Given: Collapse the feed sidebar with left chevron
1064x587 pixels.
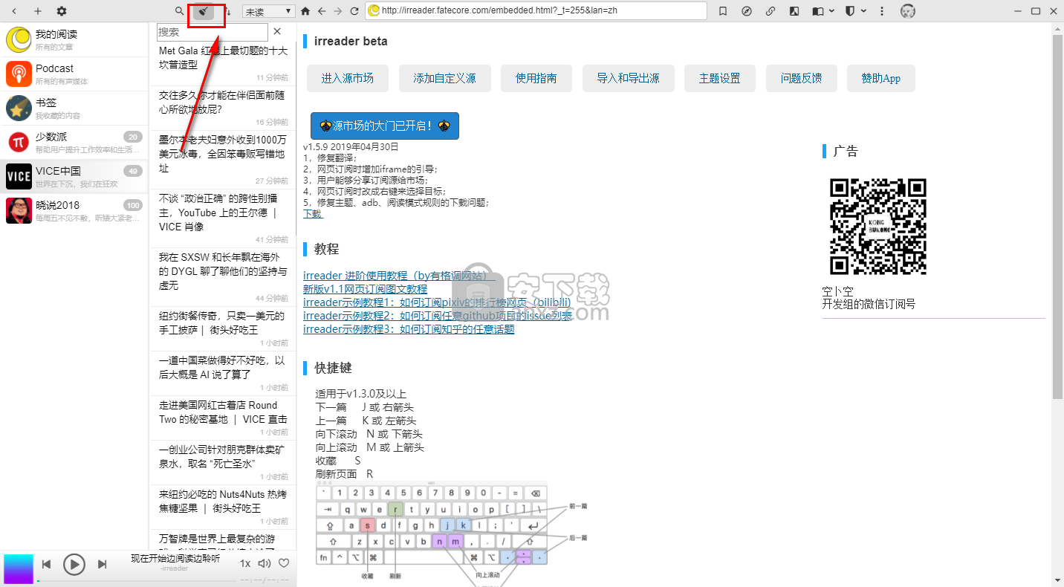Looking at the screenshot, I should click(x=15, y=11).
